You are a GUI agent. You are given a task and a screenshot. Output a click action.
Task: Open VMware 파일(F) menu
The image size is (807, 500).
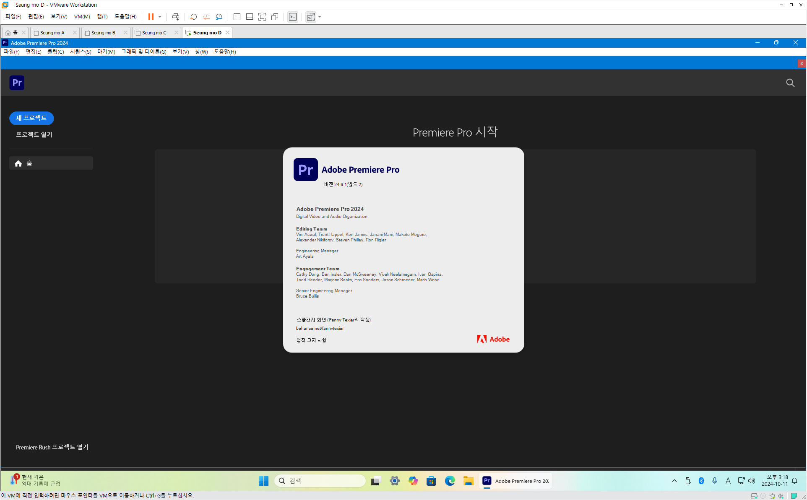[x=13, y=17]
